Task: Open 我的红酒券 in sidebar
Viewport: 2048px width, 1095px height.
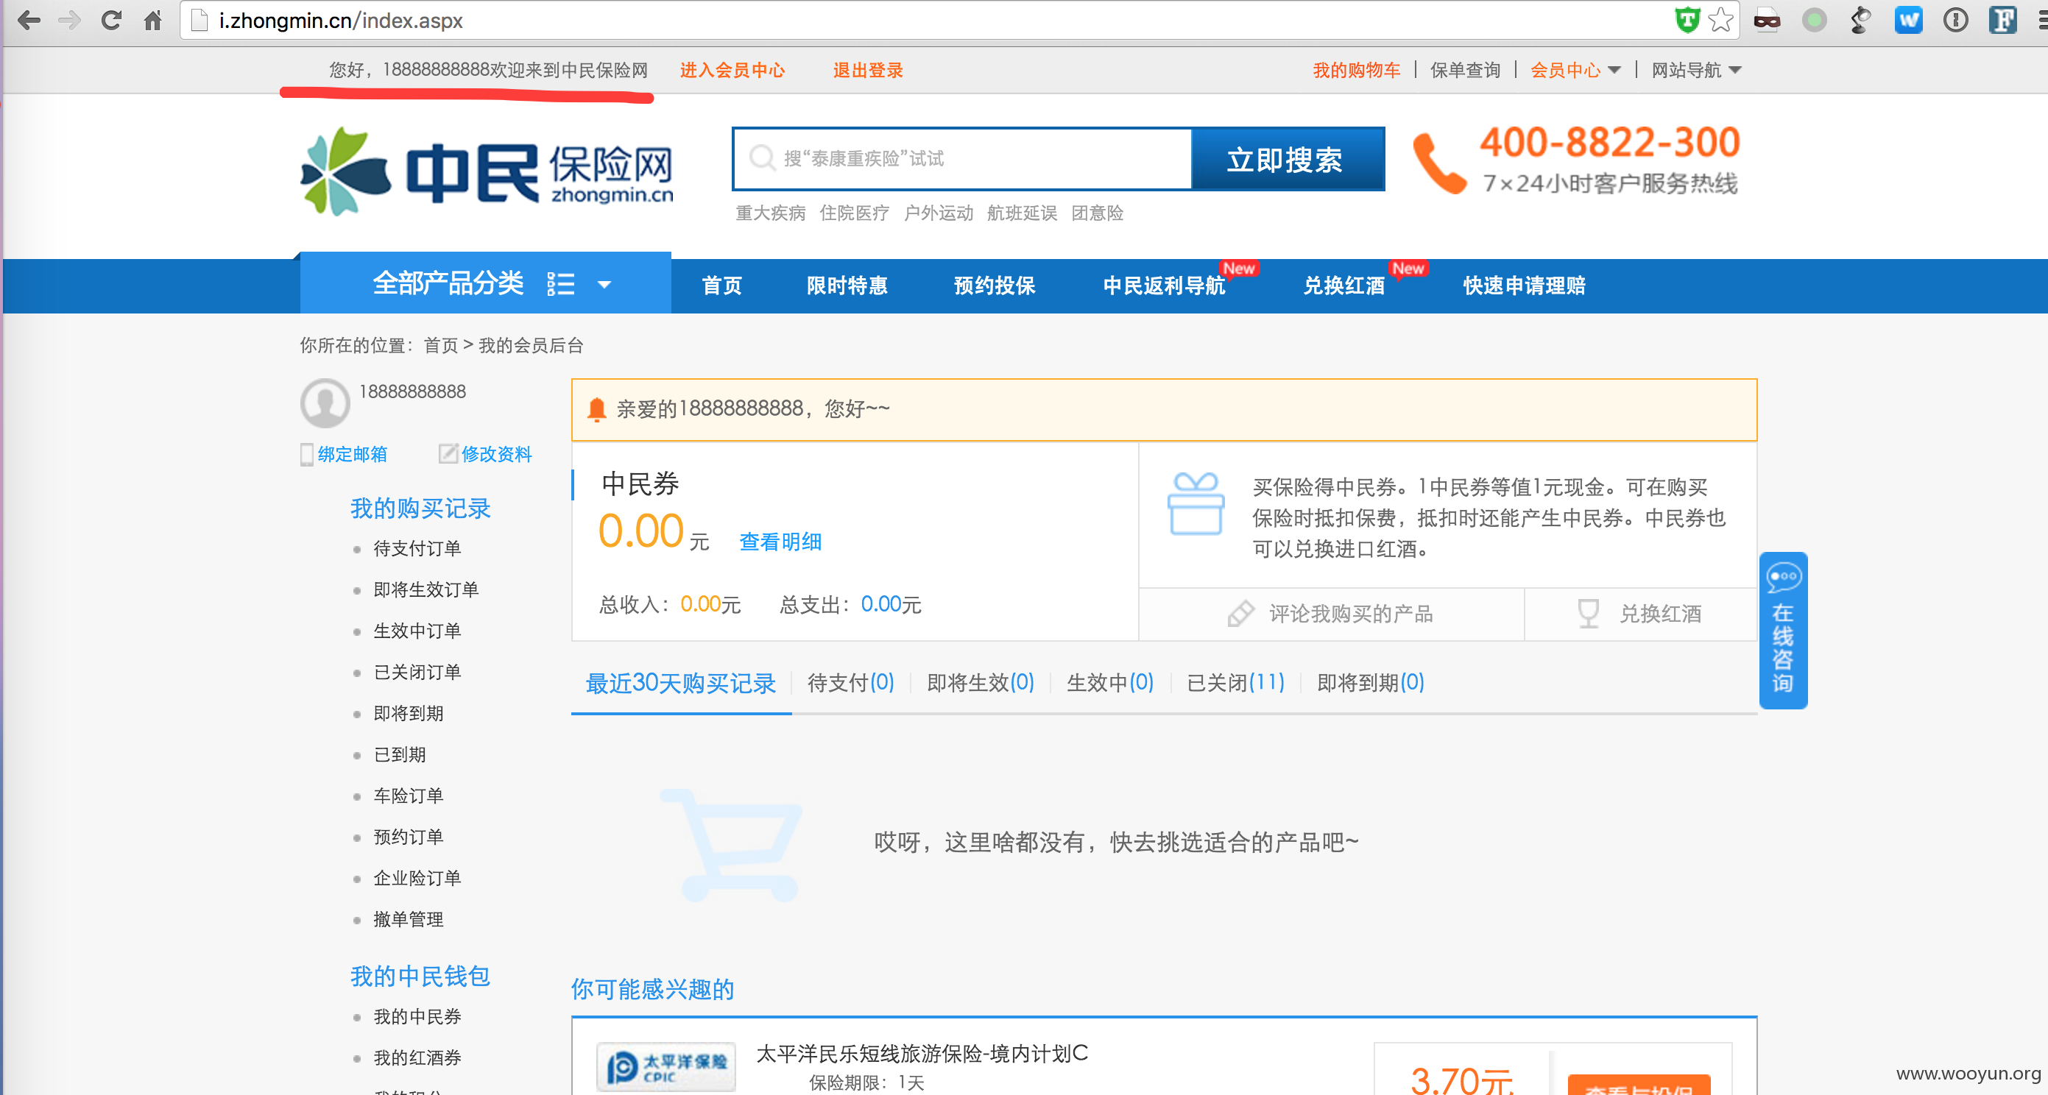Action: 417,1057
